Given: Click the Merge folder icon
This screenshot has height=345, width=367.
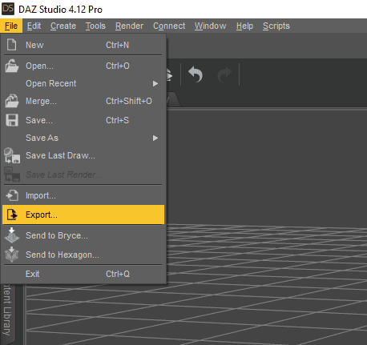Looking at the screenshot, I should (12, 101).
